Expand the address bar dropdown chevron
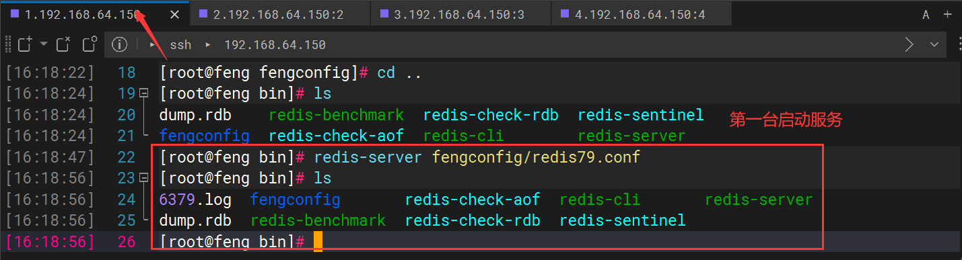The width and height of the screenshot is (962, 260). click(934, 45)
